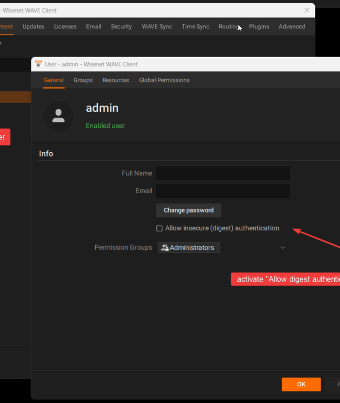Expand the Permission Groups dropdown arrow
The image size is (340, 403).
pos(283,248)
